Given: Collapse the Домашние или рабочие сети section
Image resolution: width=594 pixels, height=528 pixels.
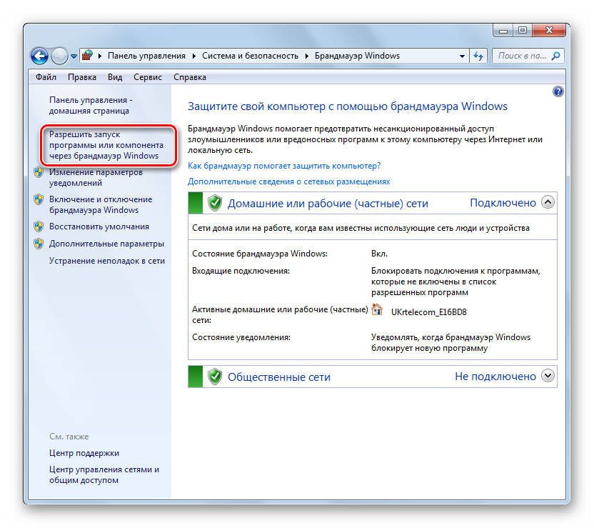Looking at the screenshot, I should pyautogui.click(x=548, y=203).
